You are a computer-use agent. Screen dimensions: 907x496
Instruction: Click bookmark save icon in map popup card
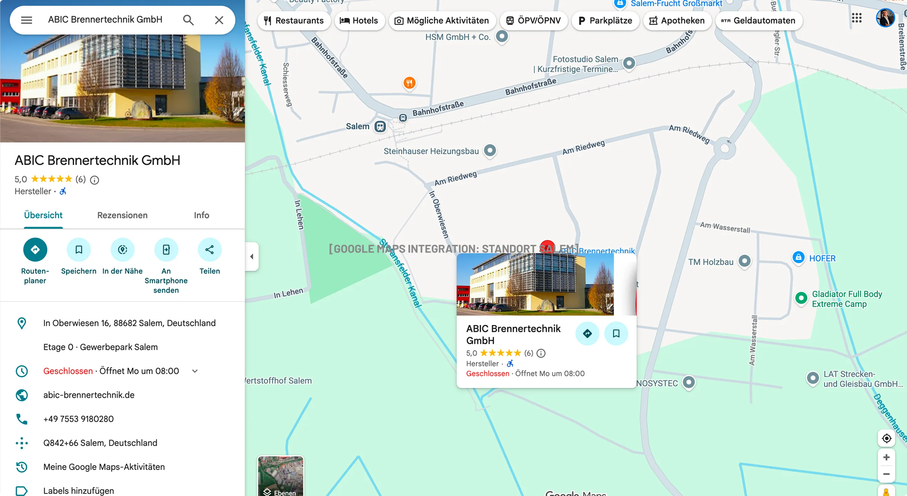(x=616, y=333)
